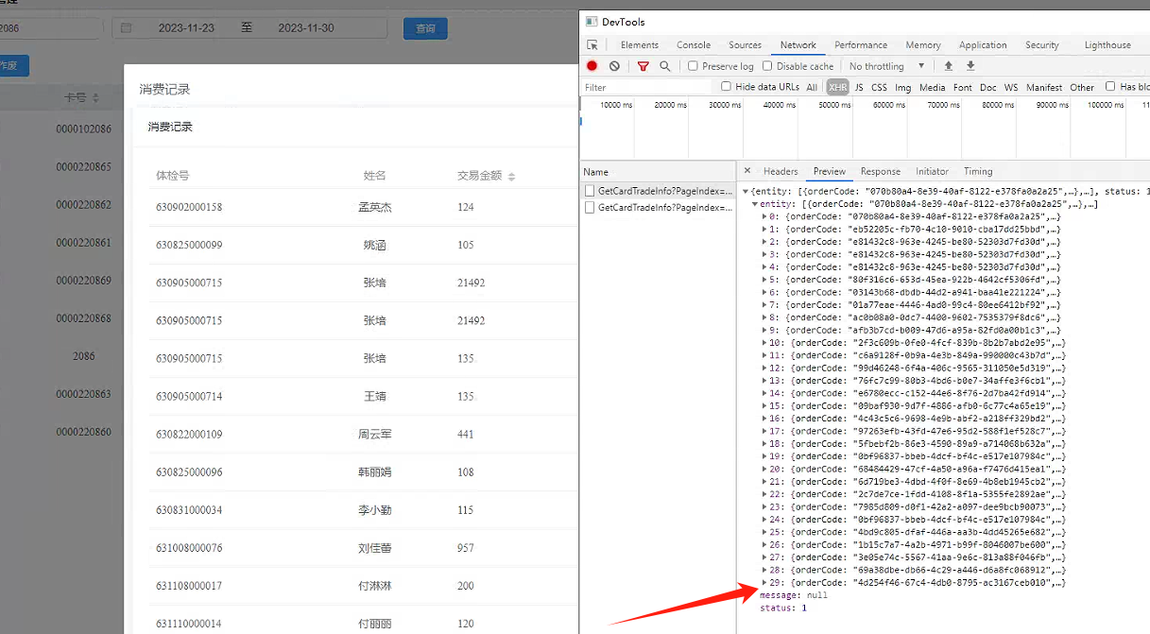Click the name 姚涵 in records table
Image resolution: width=1150 pixels, height=634 pixels.
coord(374,245)
